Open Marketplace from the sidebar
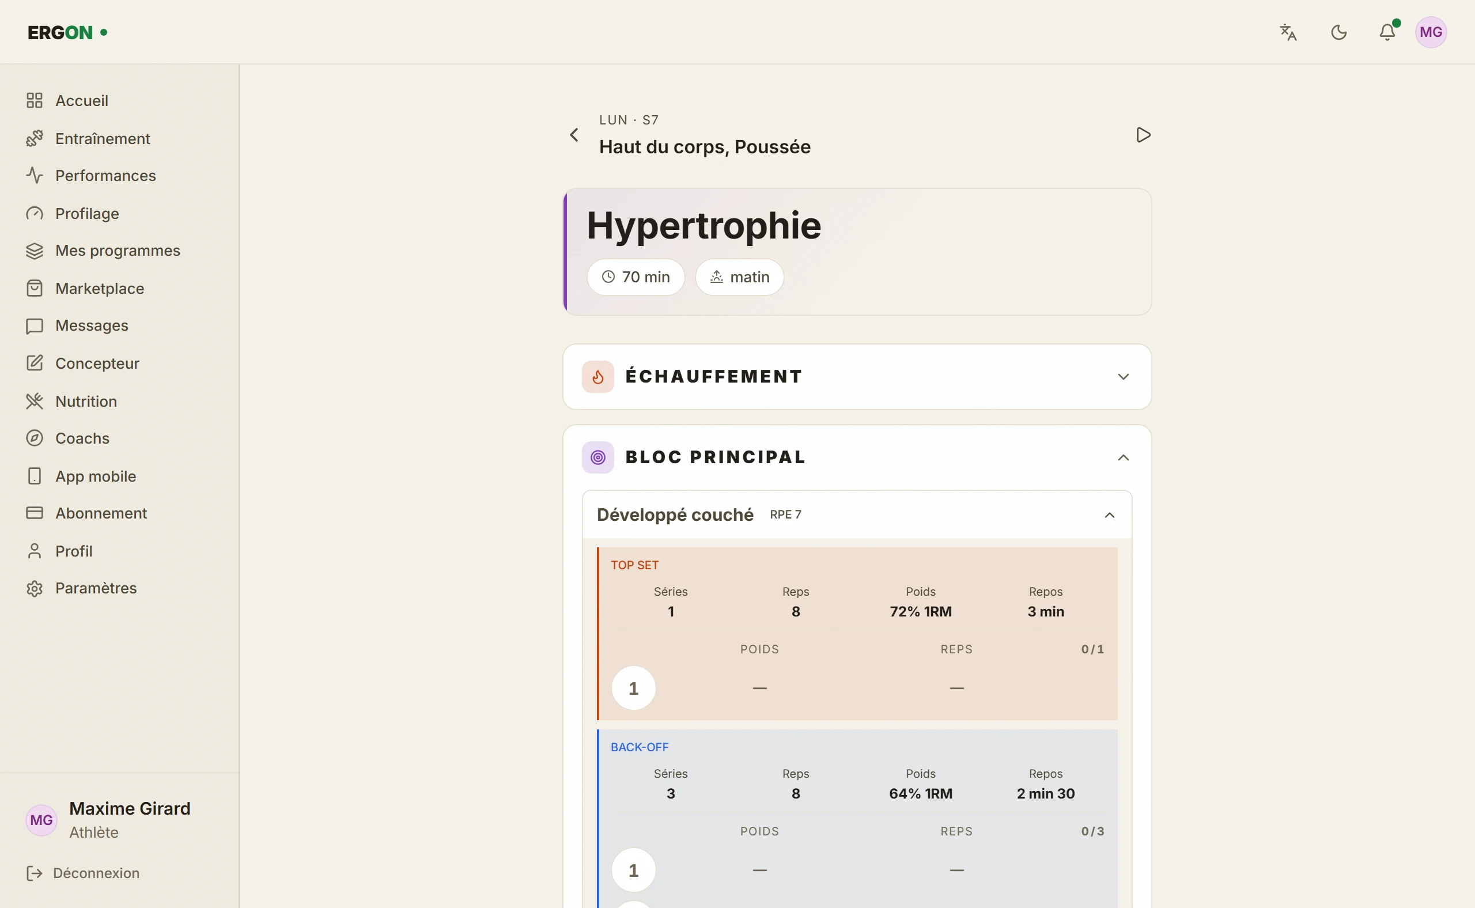The height and width of the screenshot is (908, 1475). coord(119,288)
